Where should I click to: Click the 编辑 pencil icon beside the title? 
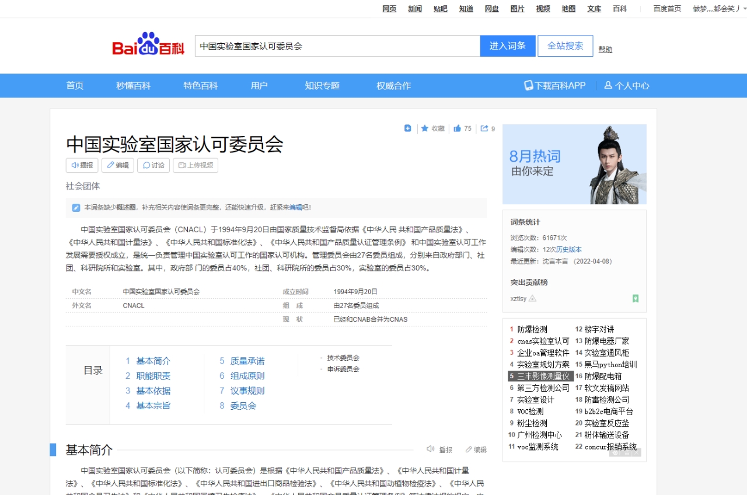[110, 165]
